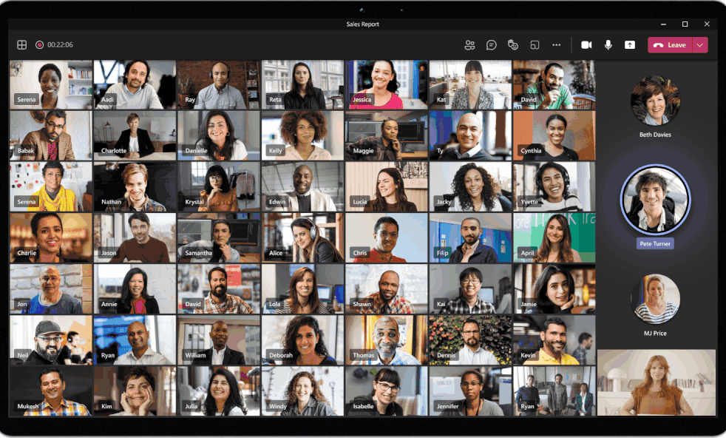
Task: Select Jason's video tile
Action: [135, 238]
